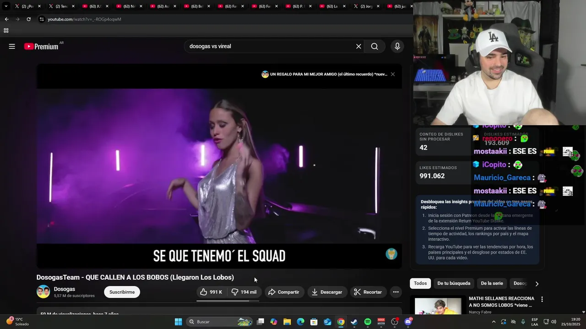Open options for the Mathi Sellanes video
The image size is (586, 329).
[542, 299]
